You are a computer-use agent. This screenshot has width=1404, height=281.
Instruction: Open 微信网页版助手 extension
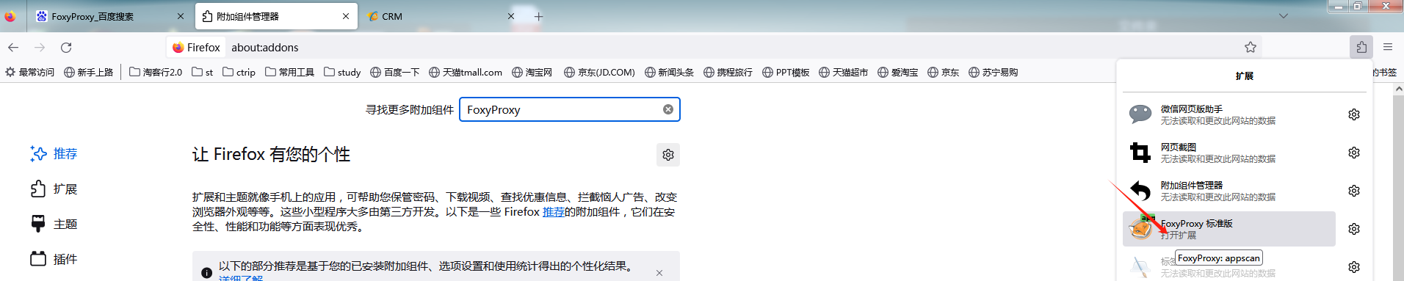[x=1229, y=114]
